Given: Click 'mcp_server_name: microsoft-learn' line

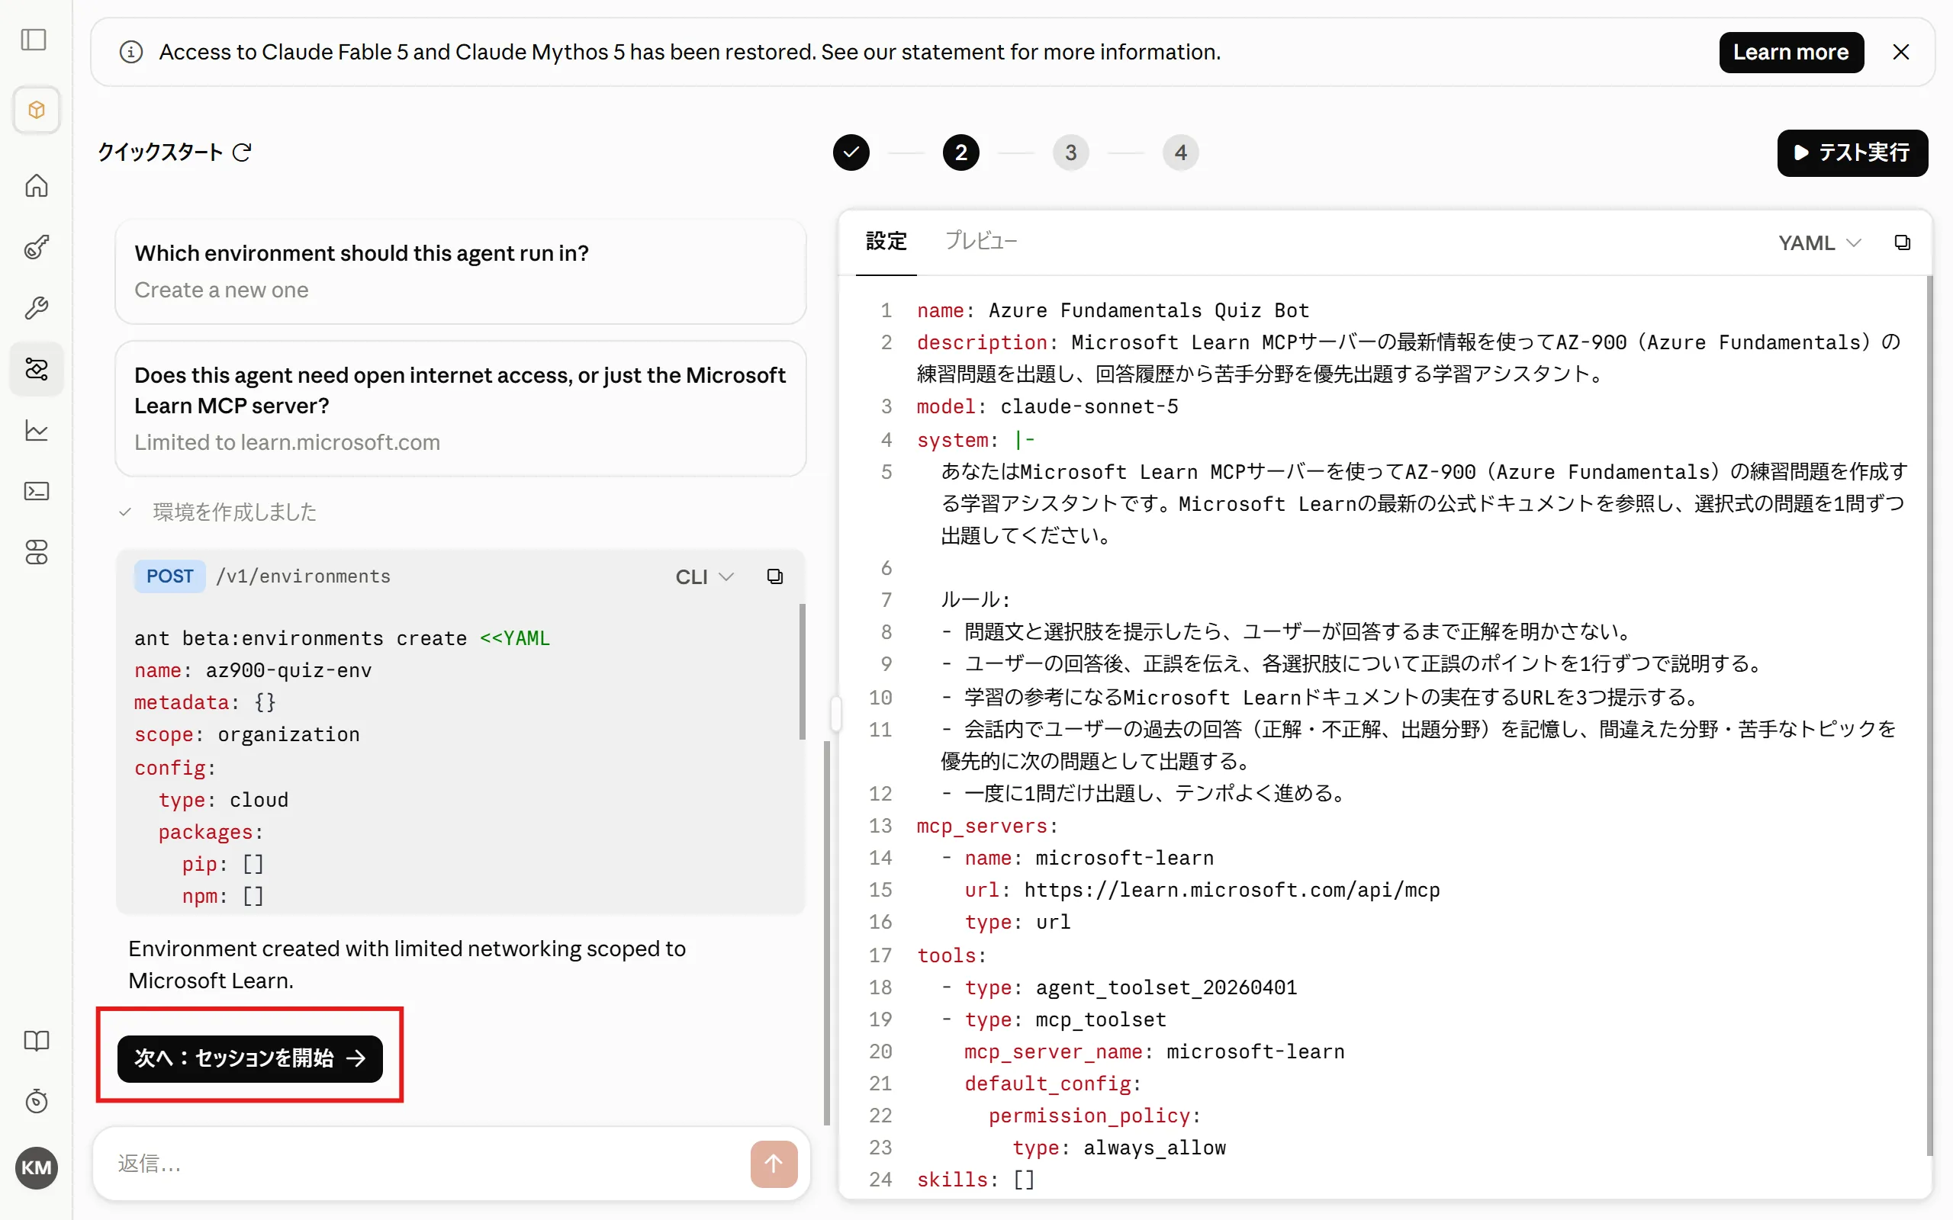Looking at the screenshot, I should tap(1155, 1052).
